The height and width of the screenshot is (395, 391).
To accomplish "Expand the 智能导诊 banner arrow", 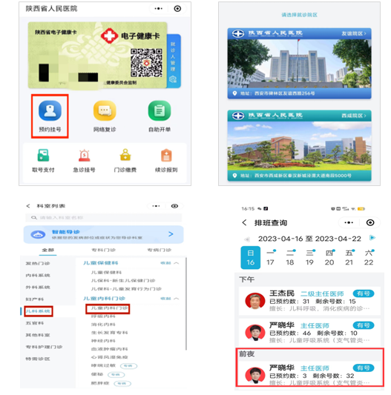I will (x=171, y=234).
